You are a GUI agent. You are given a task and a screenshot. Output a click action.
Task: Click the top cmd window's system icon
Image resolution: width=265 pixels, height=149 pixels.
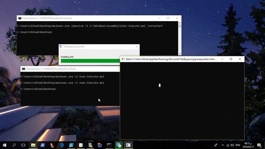tap(20, 18)
